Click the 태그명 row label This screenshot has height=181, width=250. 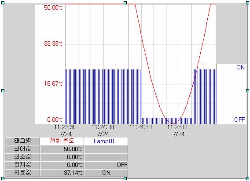pos(22,141)
